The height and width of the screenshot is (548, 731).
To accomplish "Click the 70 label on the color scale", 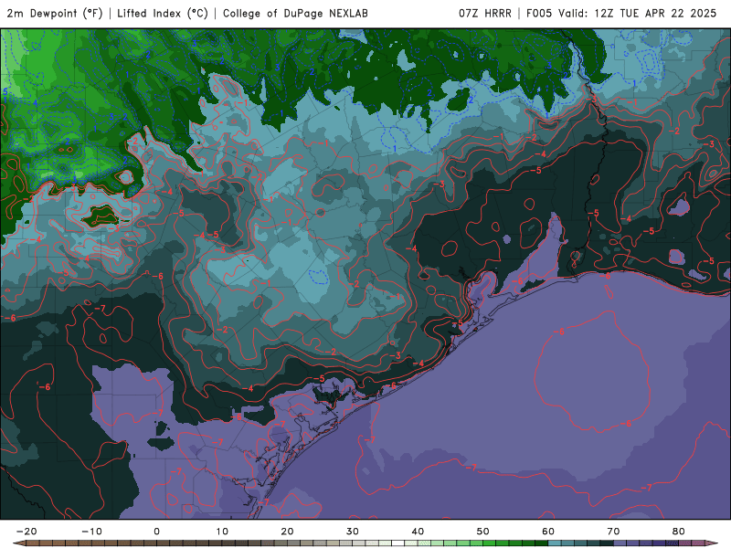I will (x=613, y=532).
